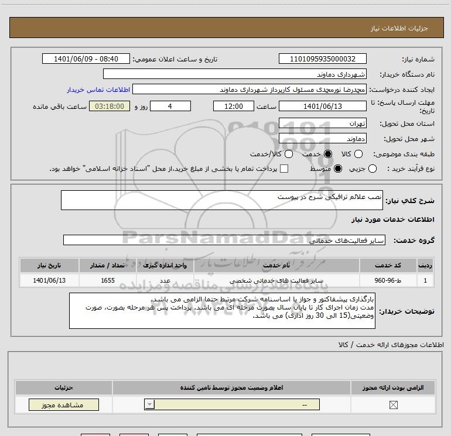Click the جزئیات column header

tap(64, 387)
